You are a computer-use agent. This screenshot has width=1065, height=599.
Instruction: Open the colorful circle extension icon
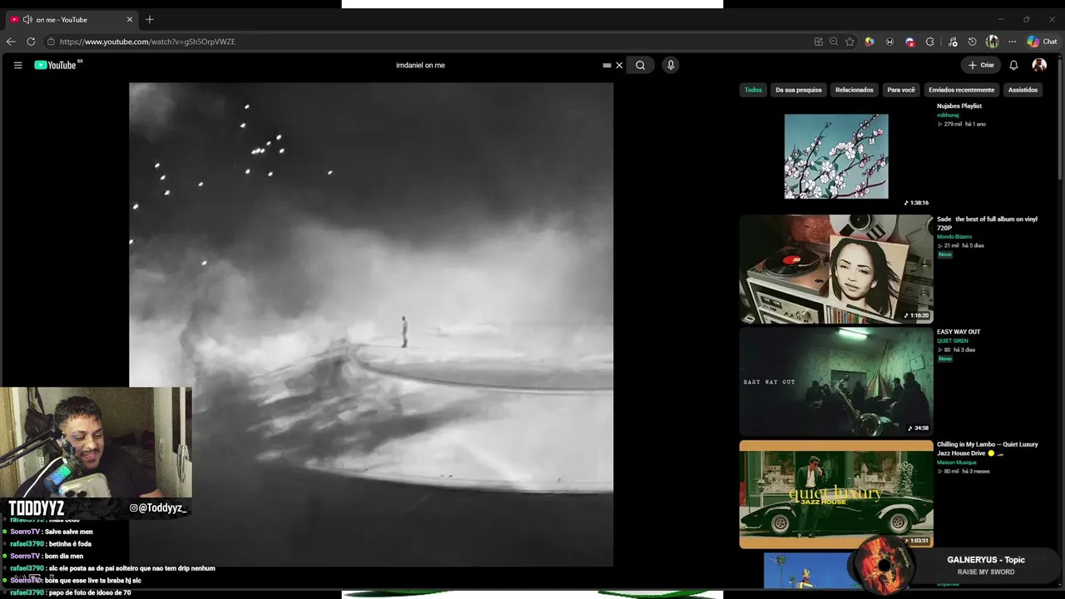pos(869,42)
